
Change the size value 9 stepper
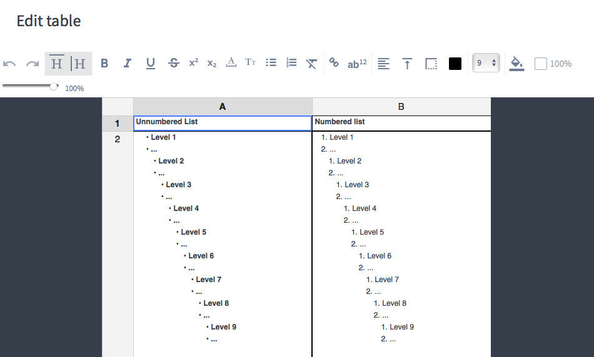(486, 63)
